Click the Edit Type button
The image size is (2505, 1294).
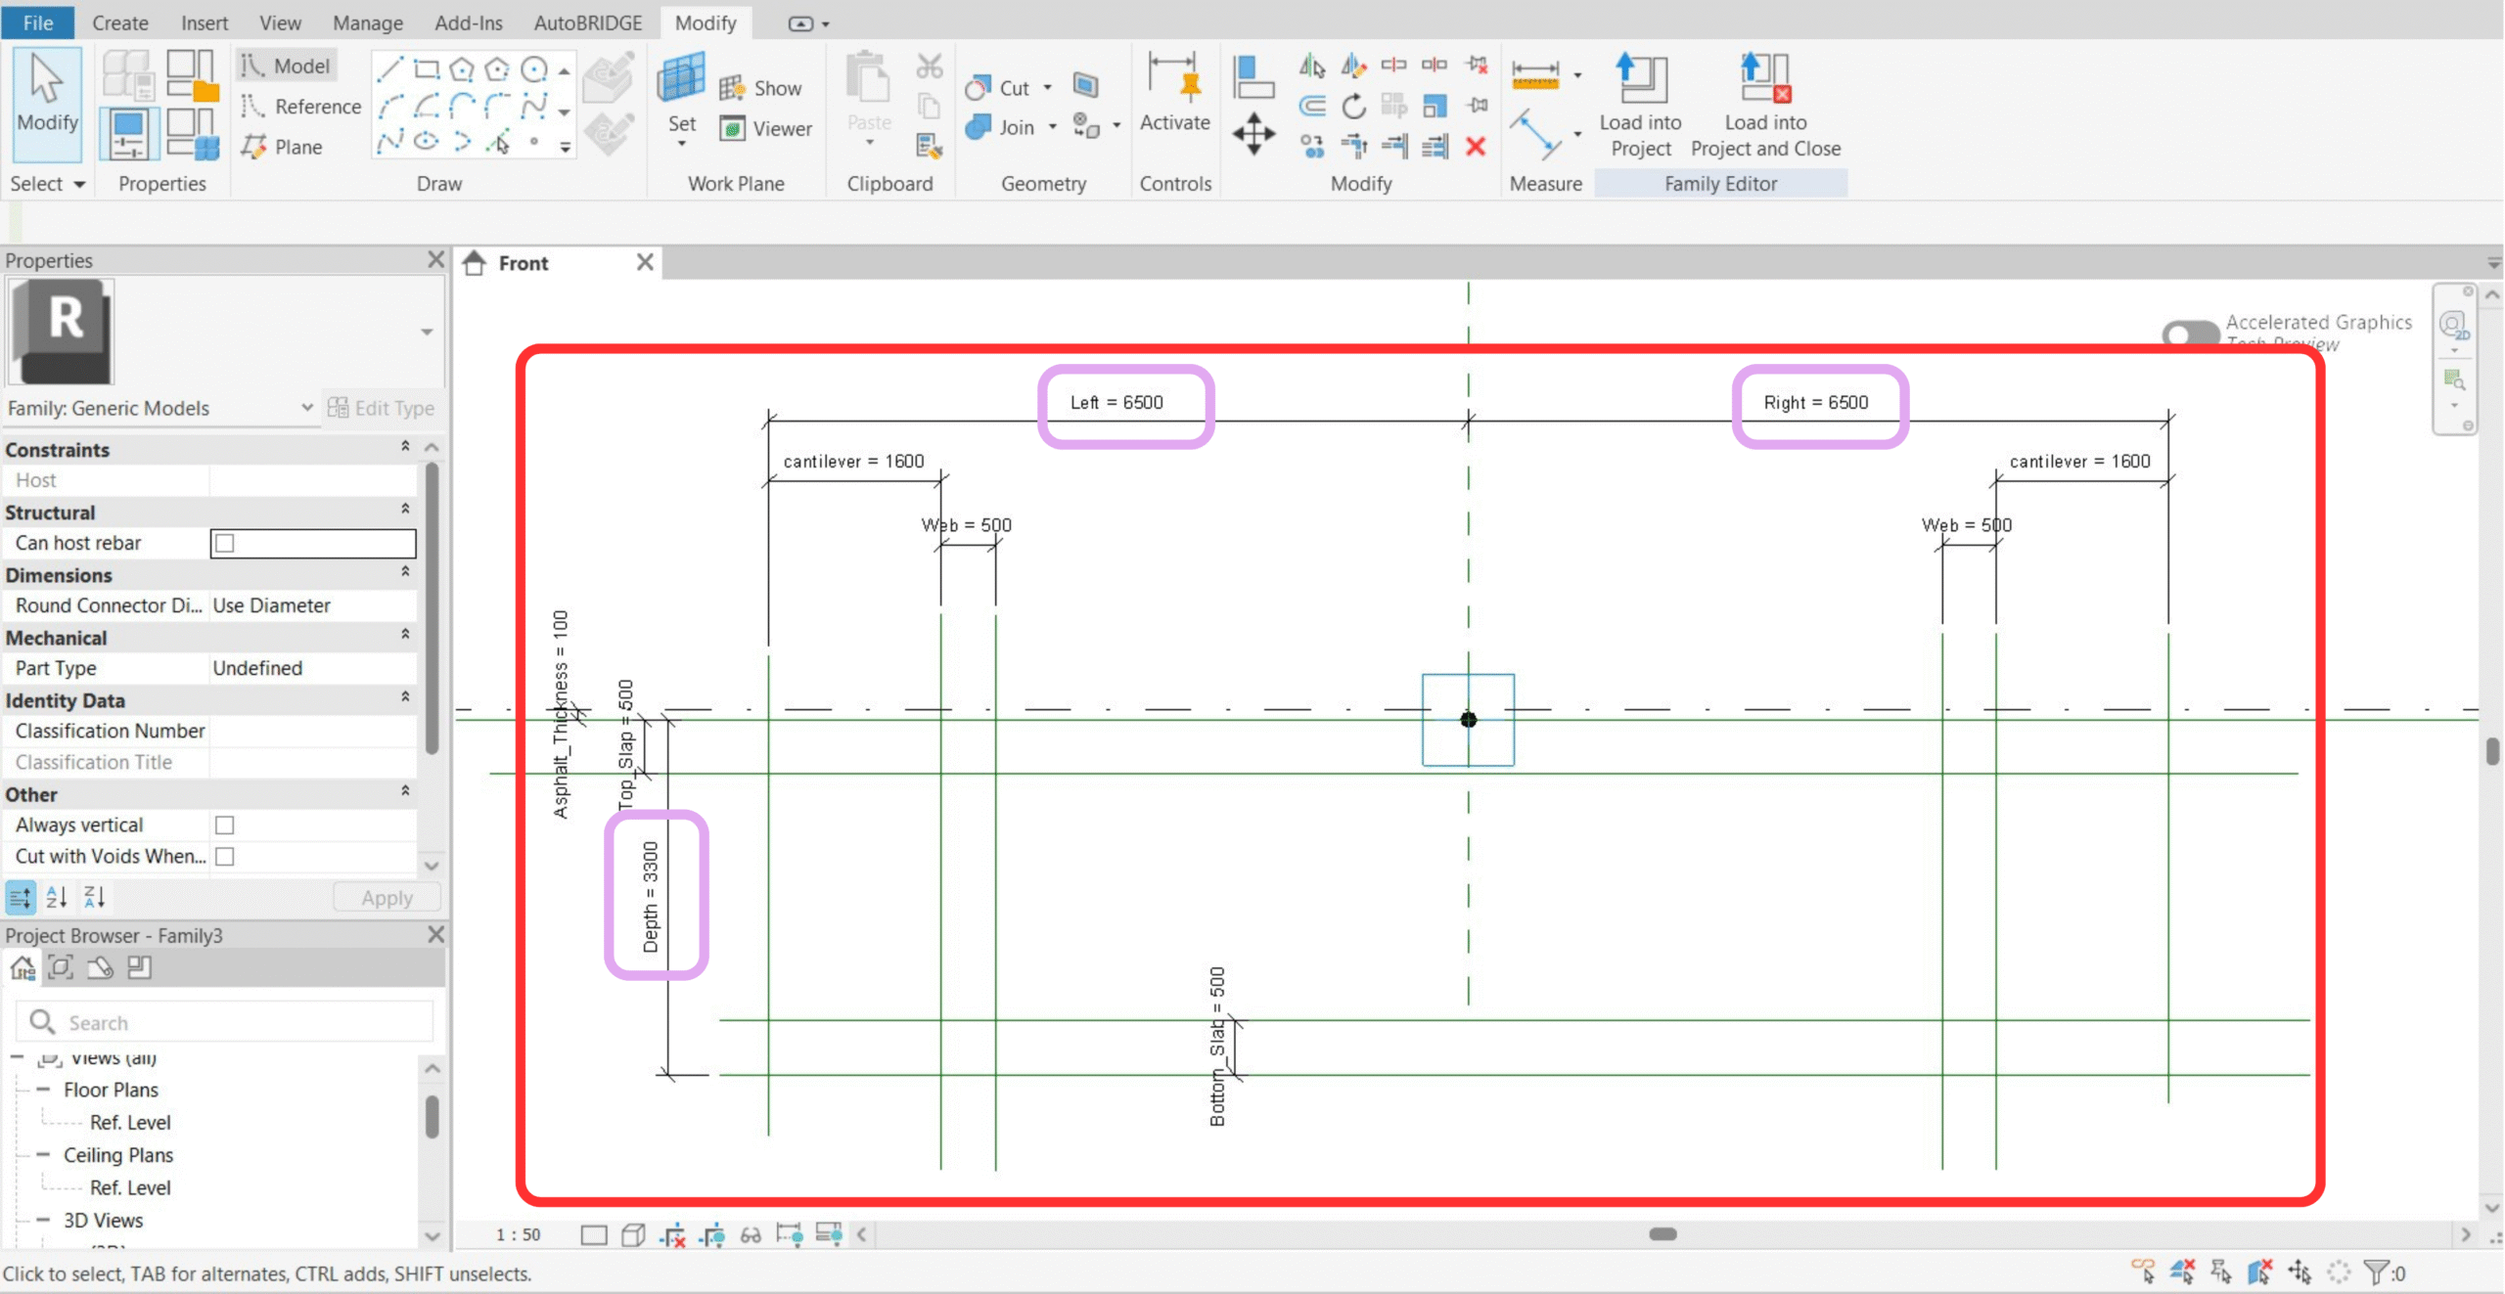(382, 408)
